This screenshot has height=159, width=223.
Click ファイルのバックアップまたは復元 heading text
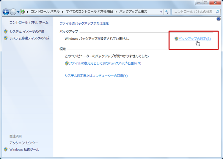[84, 23]
